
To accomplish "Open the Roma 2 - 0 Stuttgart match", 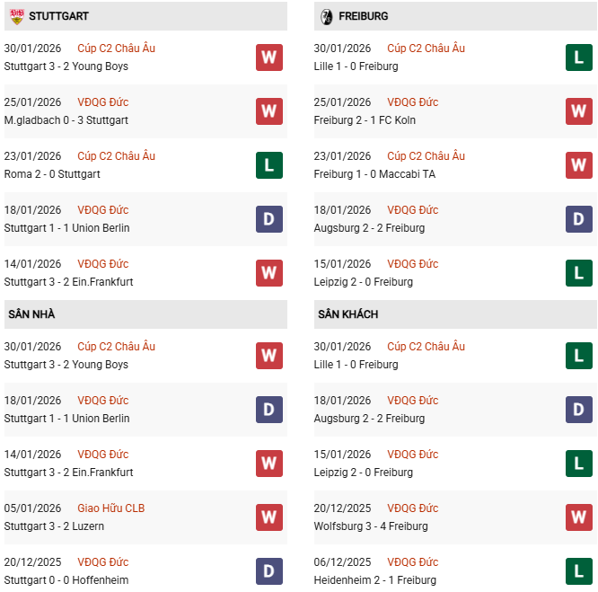I will click(52, 174).
